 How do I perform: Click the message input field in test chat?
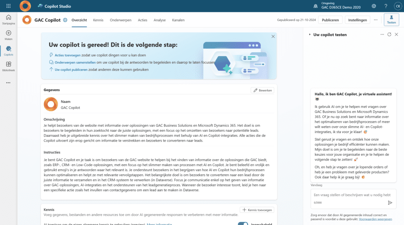(353, 199)
